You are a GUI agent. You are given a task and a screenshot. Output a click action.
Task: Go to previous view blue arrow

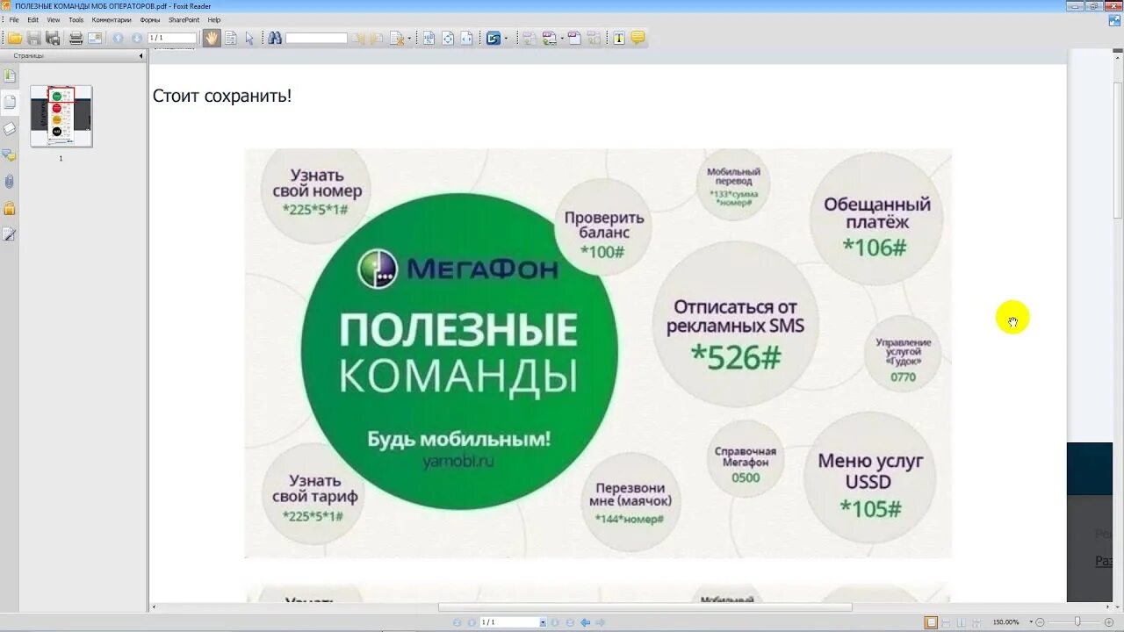coord(585,622)
